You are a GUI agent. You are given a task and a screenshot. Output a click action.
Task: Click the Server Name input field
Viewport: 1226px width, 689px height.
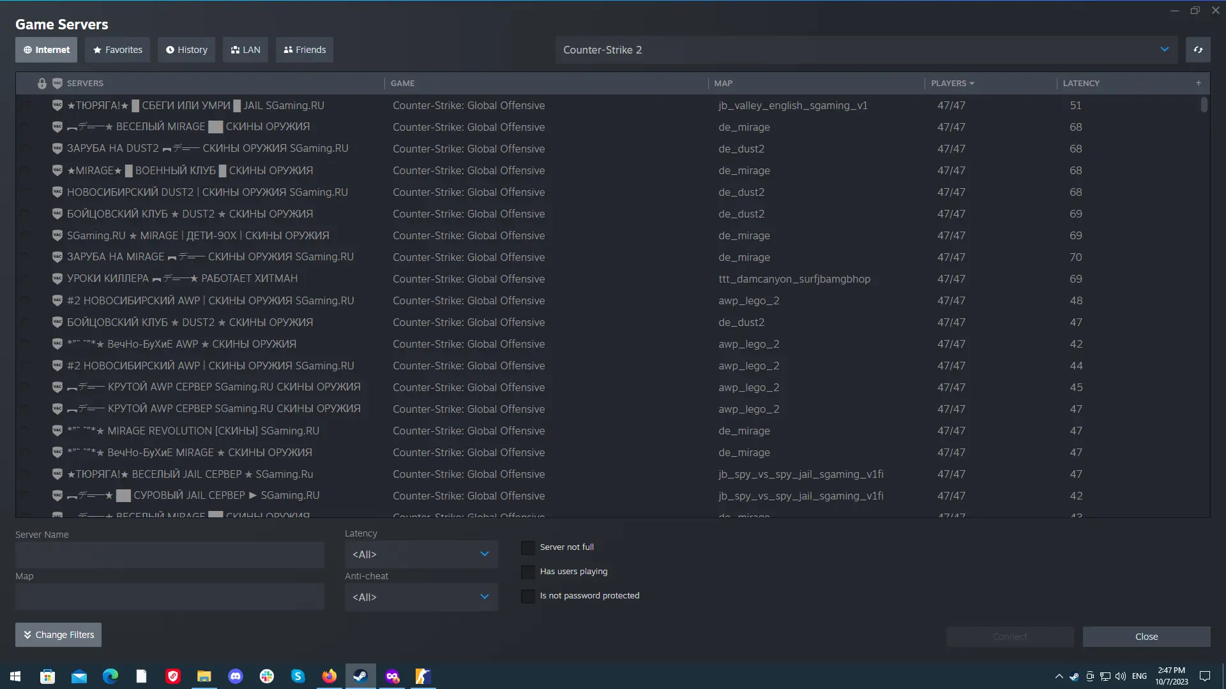(x=170, y=555)
